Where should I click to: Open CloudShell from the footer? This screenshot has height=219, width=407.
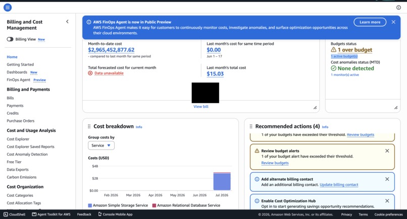(15, 214)
